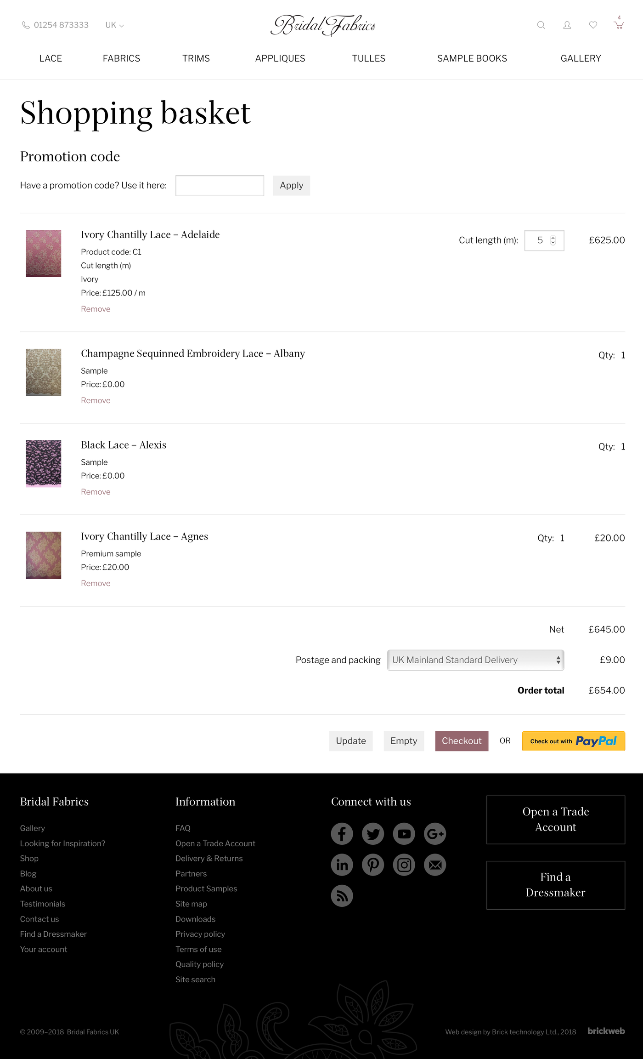This screenshot has width=643, height=1059.
Task: Open Postage and packing delivery dropdown
Action: (475, 660)
